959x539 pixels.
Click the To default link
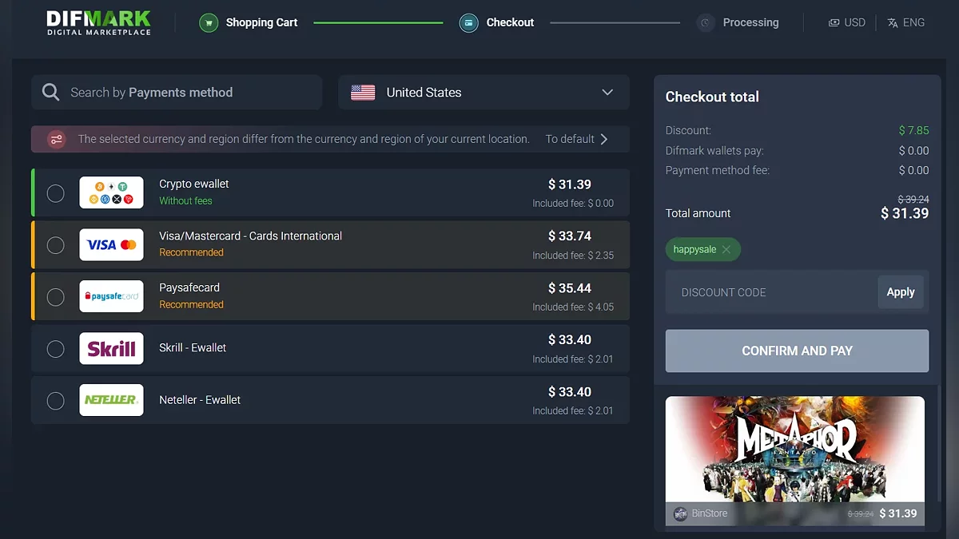click(x=576, y=139)
